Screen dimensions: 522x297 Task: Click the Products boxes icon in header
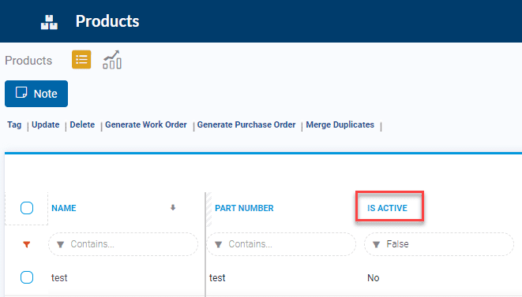click(49, 22)
